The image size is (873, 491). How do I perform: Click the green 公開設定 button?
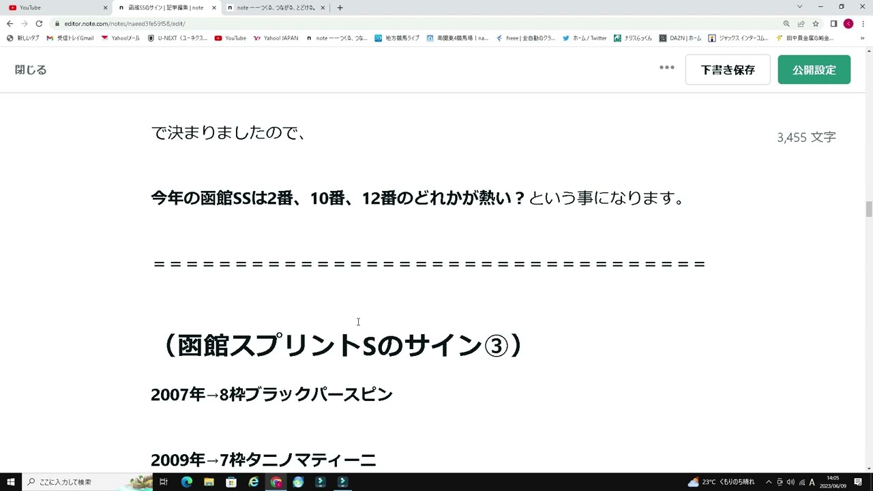point(814,69)
